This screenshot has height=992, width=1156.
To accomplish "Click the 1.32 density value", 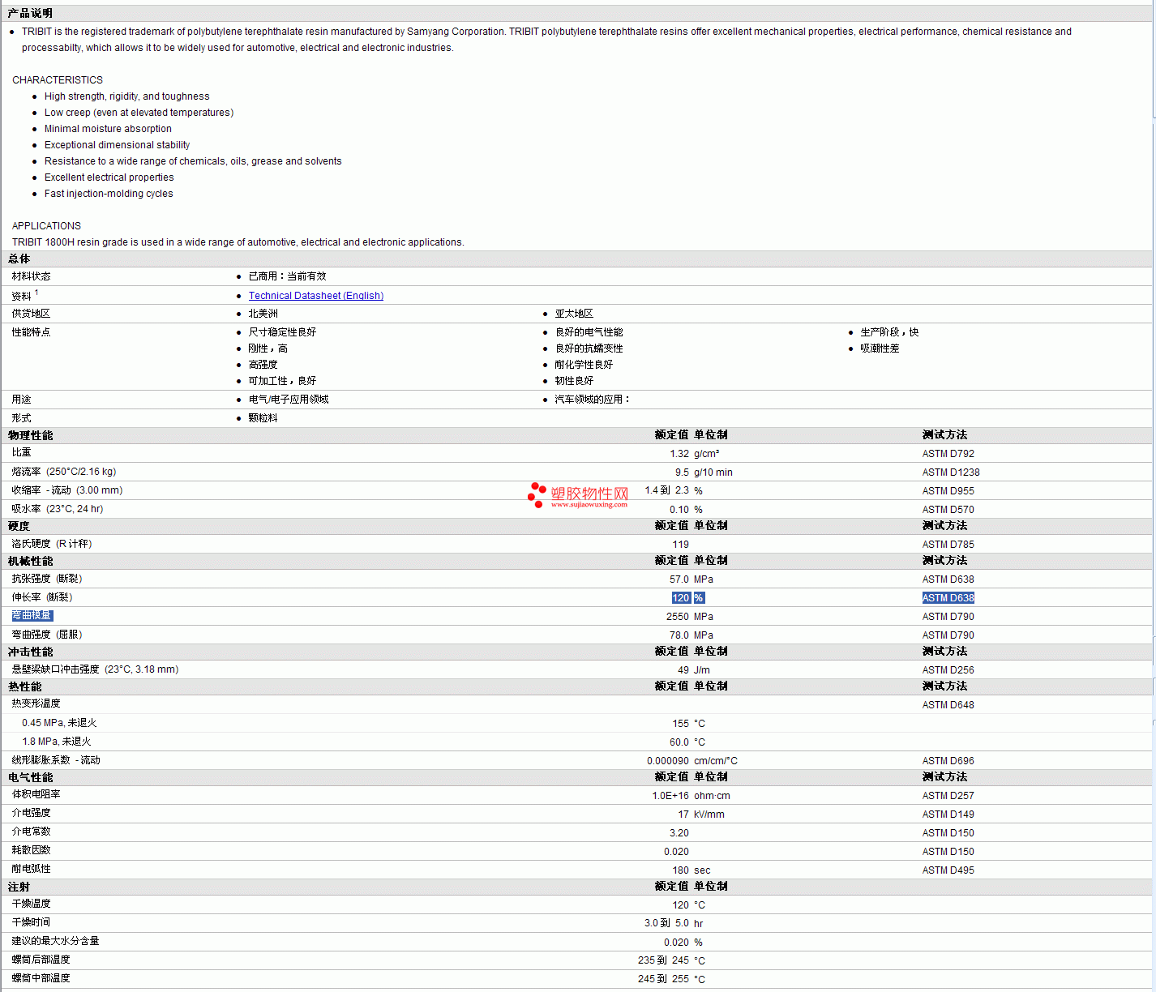I will coord(679,454).
